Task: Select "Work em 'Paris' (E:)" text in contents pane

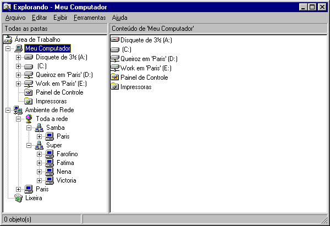Action: point(146,68)
